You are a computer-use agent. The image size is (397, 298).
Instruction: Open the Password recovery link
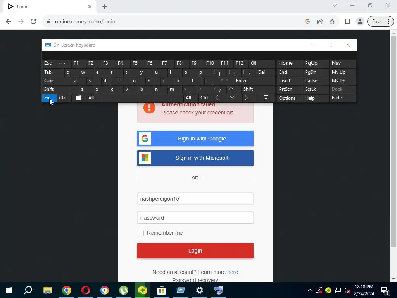[x=195, y=280]
